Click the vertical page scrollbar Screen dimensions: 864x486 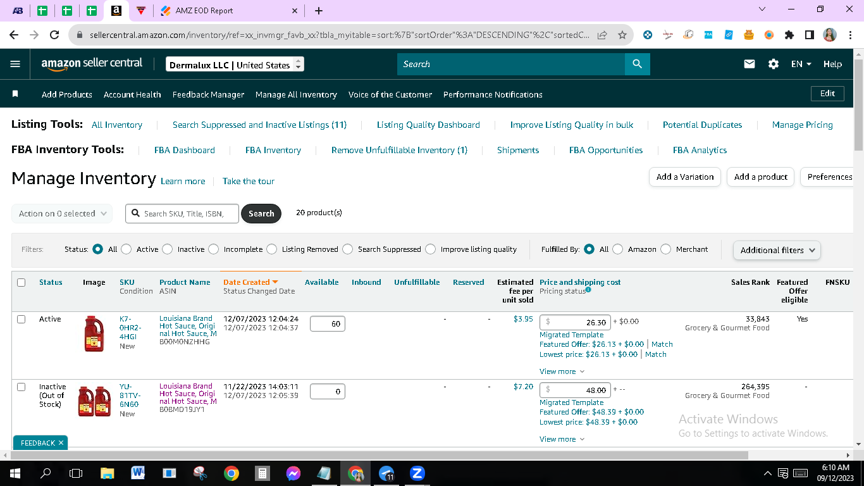pos(858,104)
